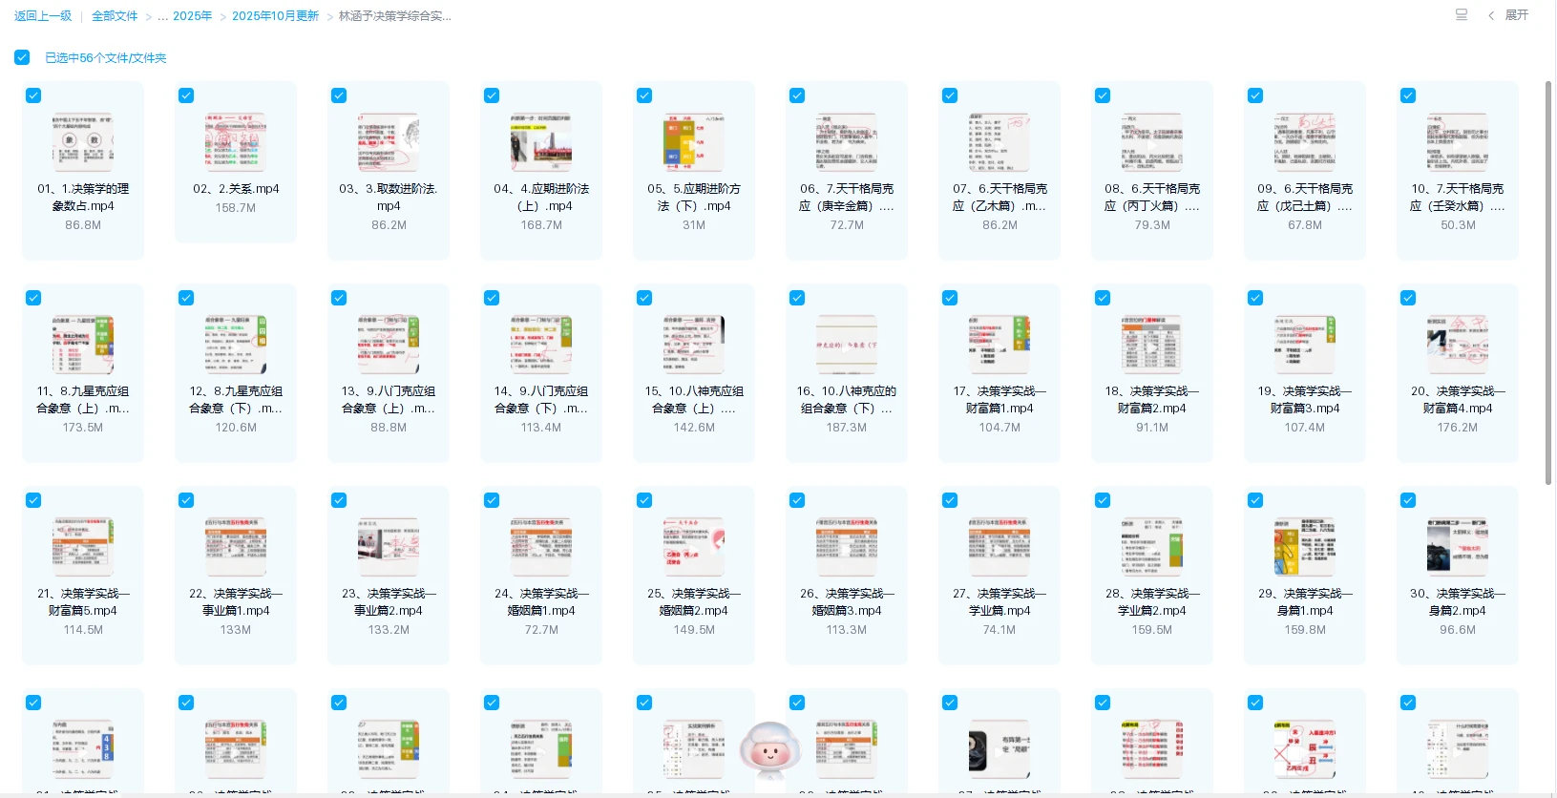
Task: Open thumbnail of 10、7.天干格局克应（壬癸水篇）
Action: tap(1458, 142)
